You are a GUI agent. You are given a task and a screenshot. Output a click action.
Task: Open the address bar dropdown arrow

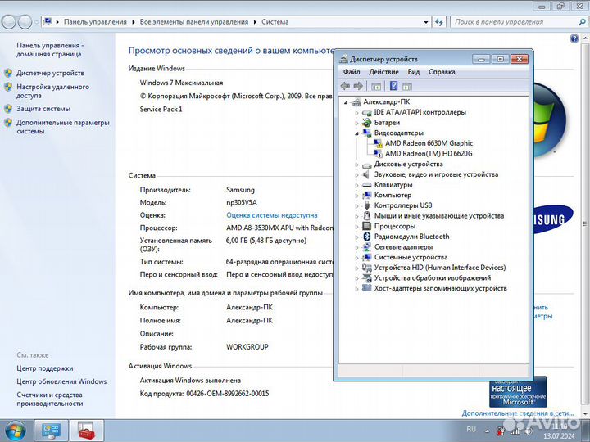[x=426, y=22]
